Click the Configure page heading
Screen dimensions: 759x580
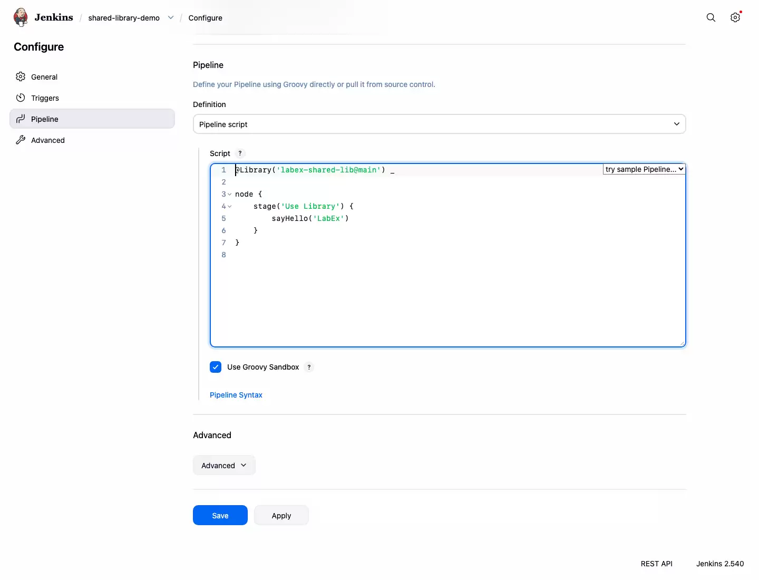[39, 47]
